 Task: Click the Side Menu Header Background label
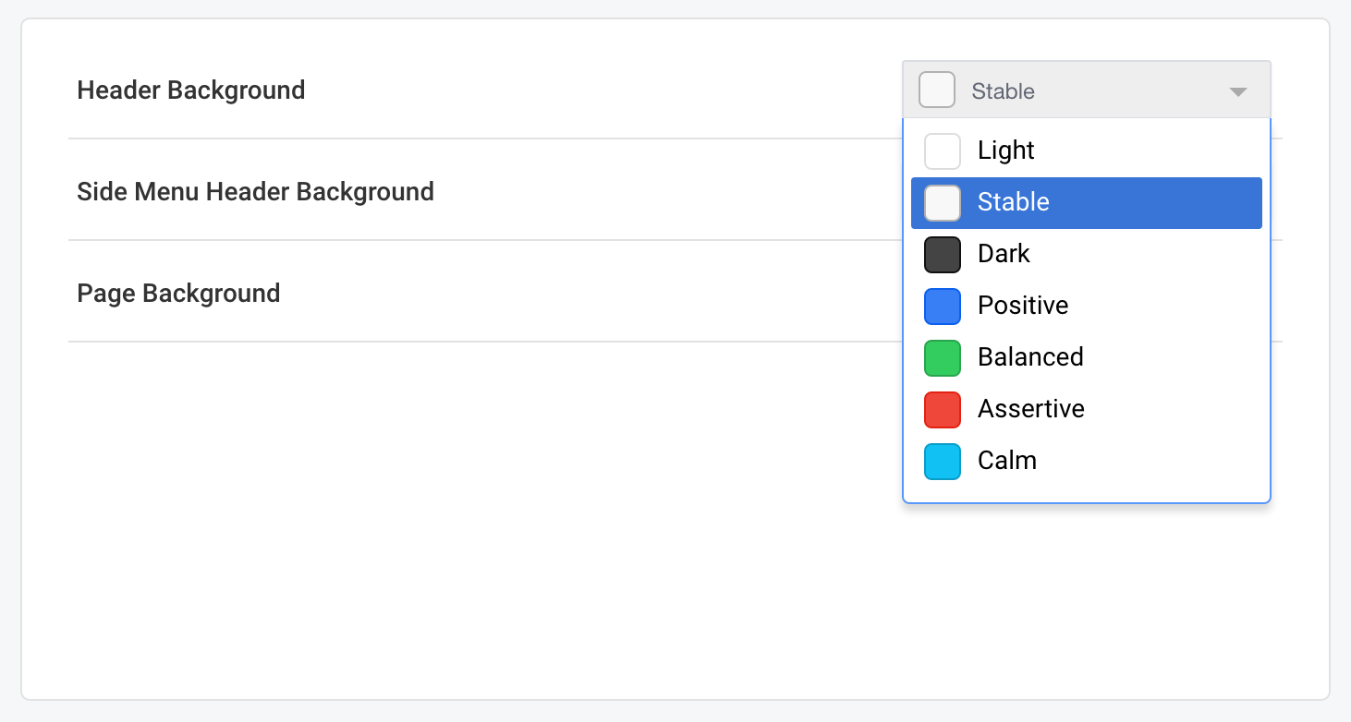[x=255, y=191]
